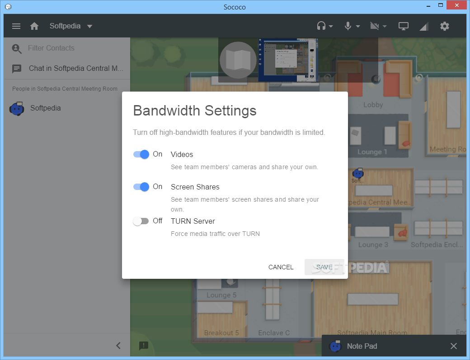Start screen share with monitor icon

[x=404, y=26]
